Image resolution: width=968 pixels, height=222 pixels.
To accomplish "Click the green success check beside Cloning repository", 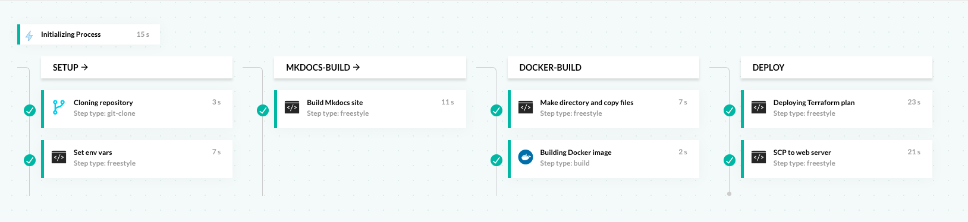I will click(x=30, y=110).
